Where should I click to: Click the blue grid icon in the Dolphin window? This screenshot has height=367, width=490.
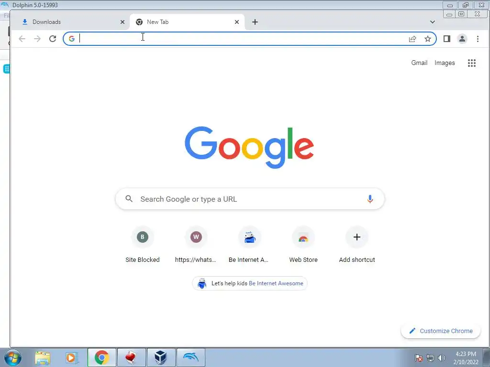[x=6, y=69]
